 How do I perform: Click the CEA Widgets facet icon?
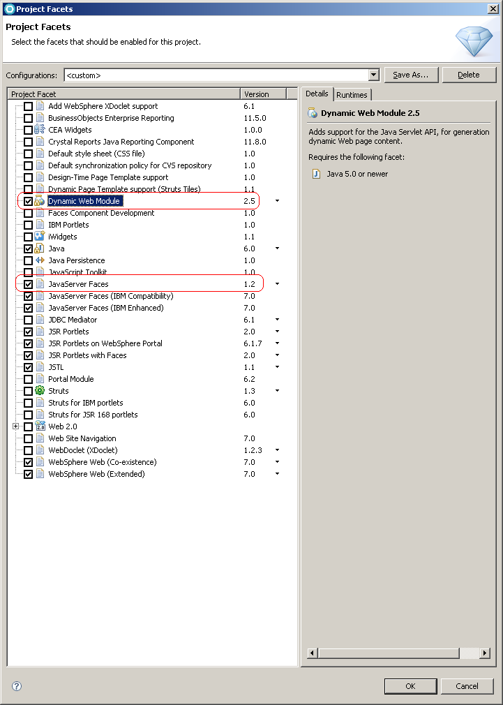coord(40,130)
